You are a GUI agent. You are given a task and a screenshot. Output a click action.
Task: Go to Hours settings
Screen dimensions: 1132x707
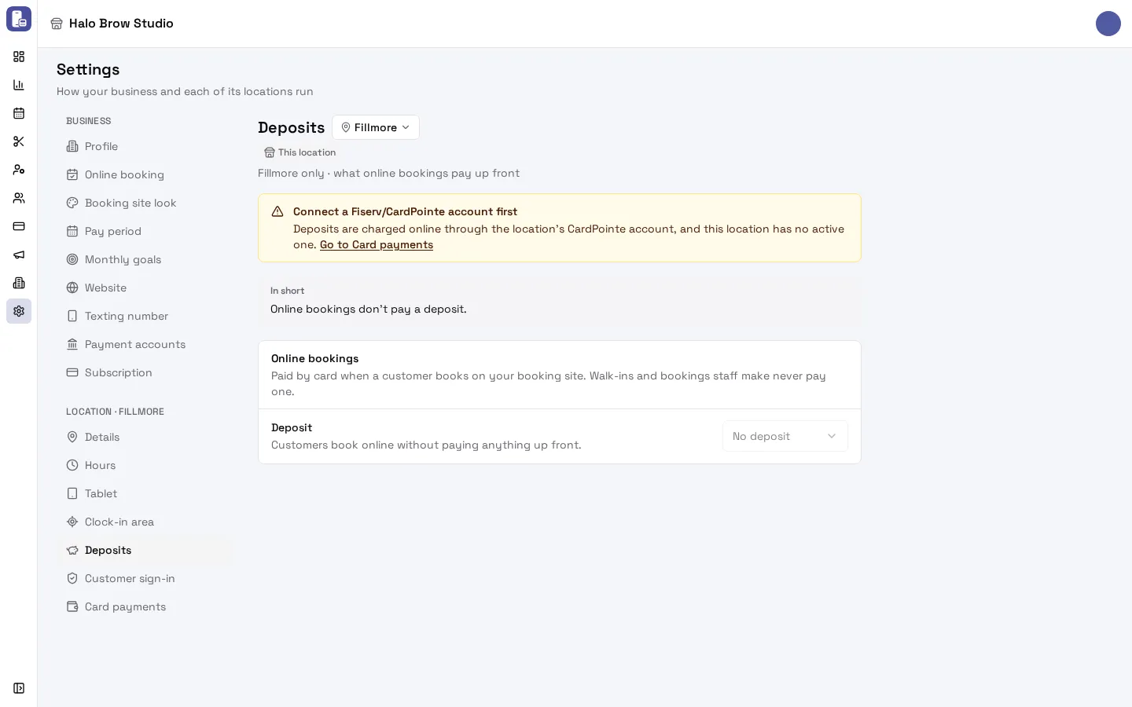tap(145, 465)
